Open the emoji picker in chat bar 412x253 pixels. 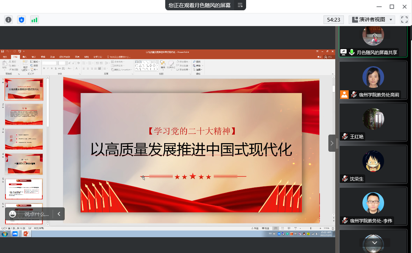click(x=13, y=214)
